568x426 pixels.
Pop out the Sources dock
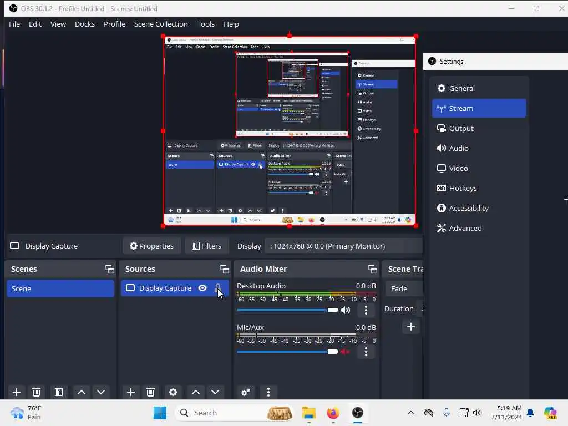tap(224, 269)
